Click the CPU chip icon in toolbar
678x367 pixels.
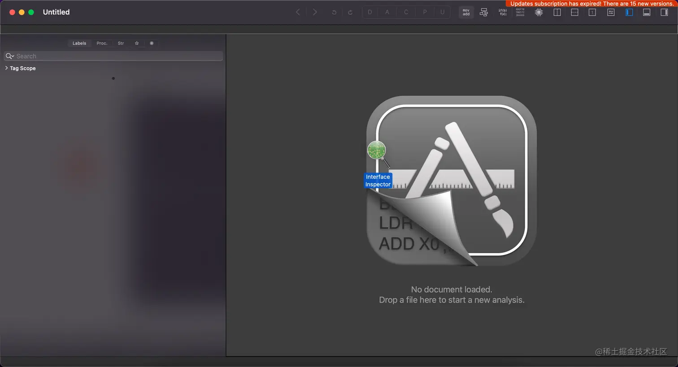(539, 12)
